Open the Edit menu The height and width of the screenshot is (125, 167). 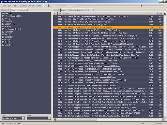(9, 6)
